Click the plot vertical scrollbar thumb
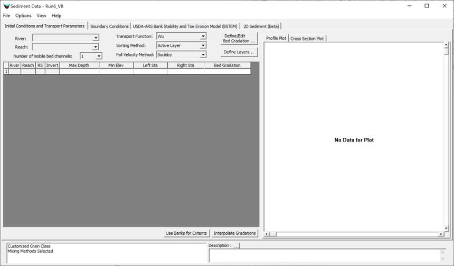 (446, 51)
